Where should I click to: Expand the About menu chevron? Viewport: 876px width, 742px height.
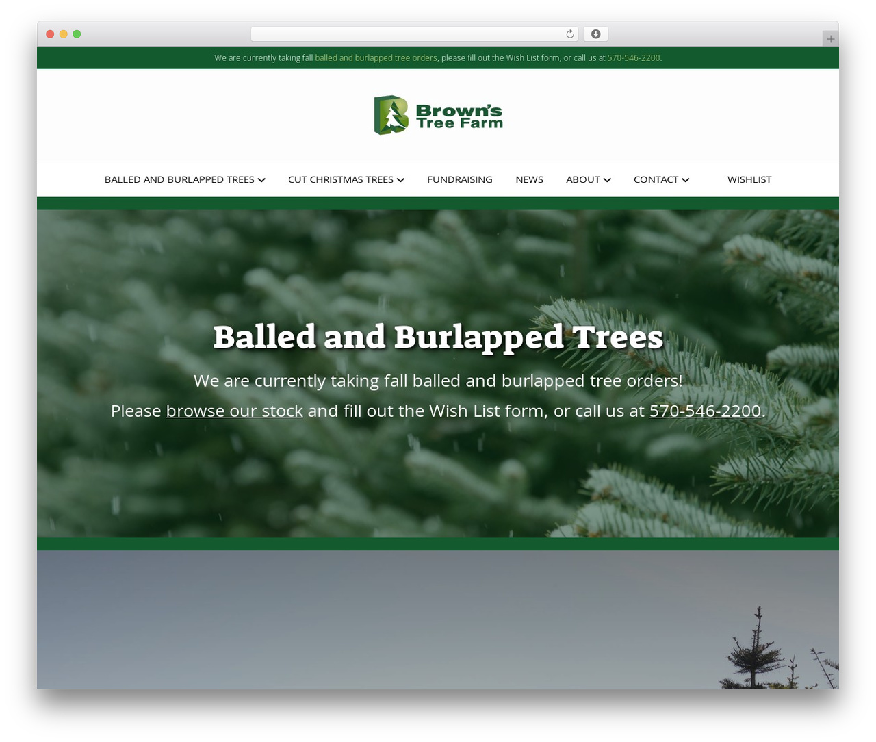click(x=607, y=180)
